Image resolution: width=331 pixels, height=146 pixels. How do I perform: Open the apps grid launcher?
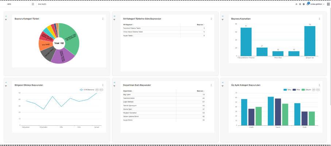tap(328, 4)
